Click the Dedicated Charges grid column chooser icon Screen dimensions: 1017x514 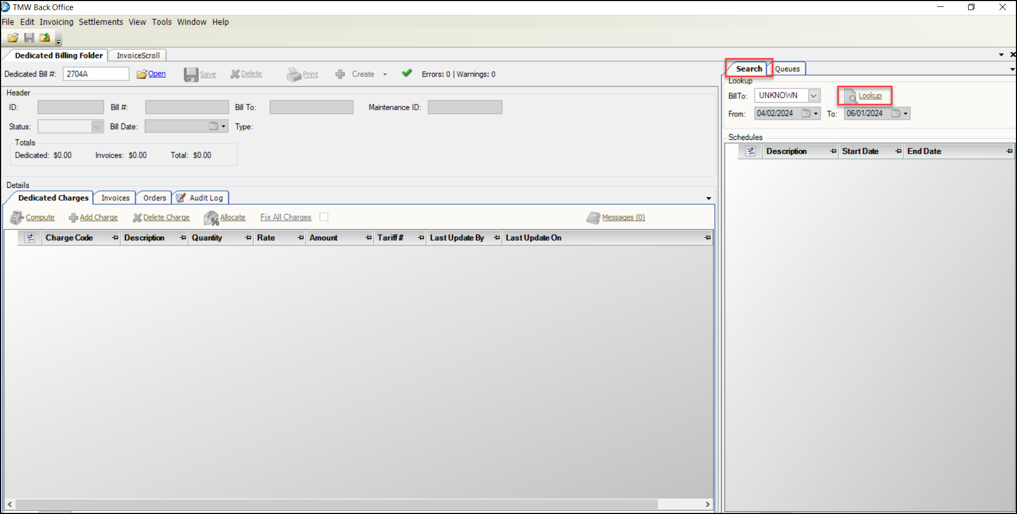click(x=30, y=238)
